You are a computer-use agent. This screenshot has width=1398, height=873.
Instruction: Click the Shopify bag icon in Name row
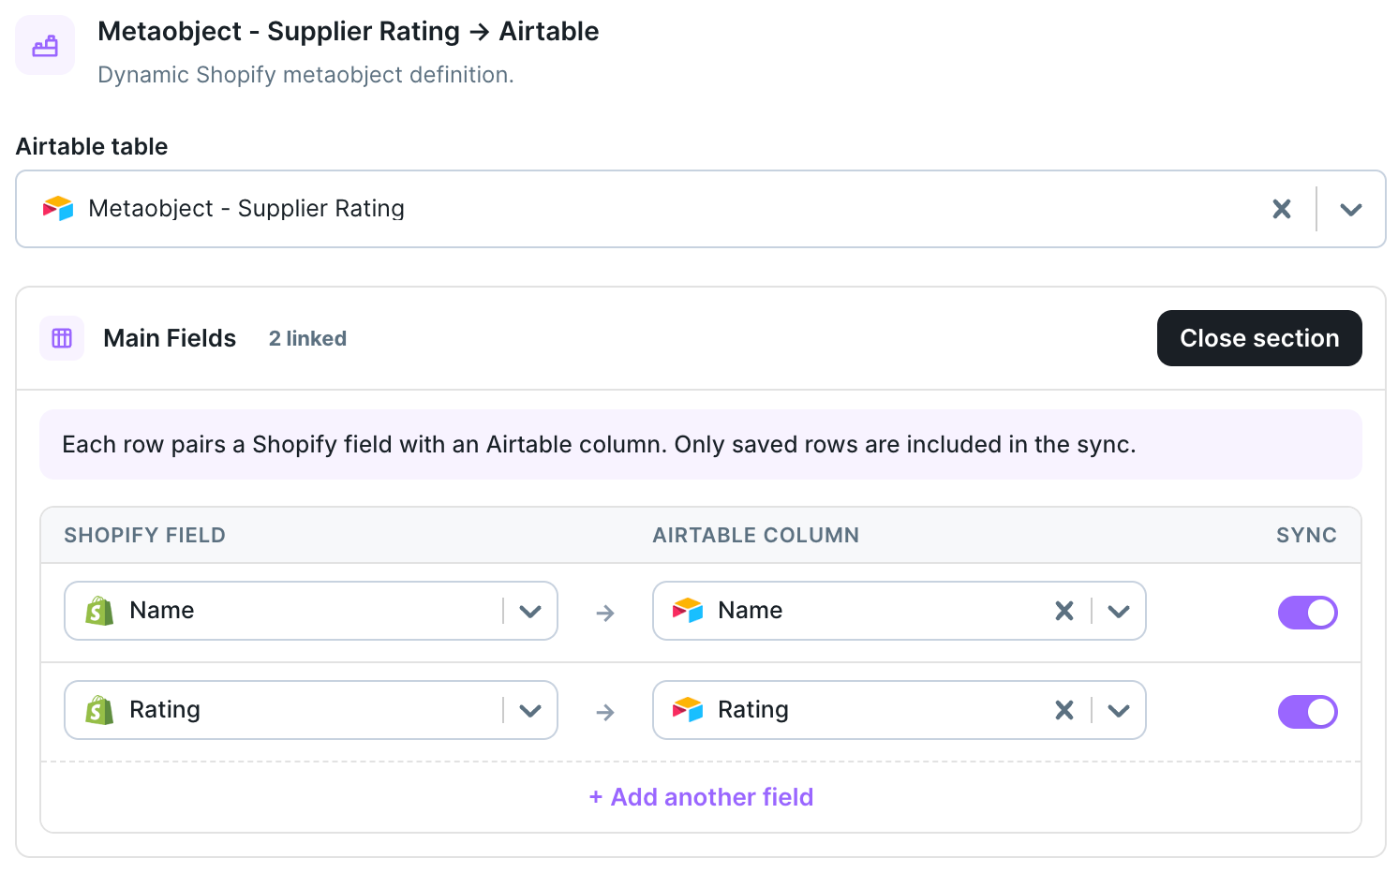coord(99,611)
